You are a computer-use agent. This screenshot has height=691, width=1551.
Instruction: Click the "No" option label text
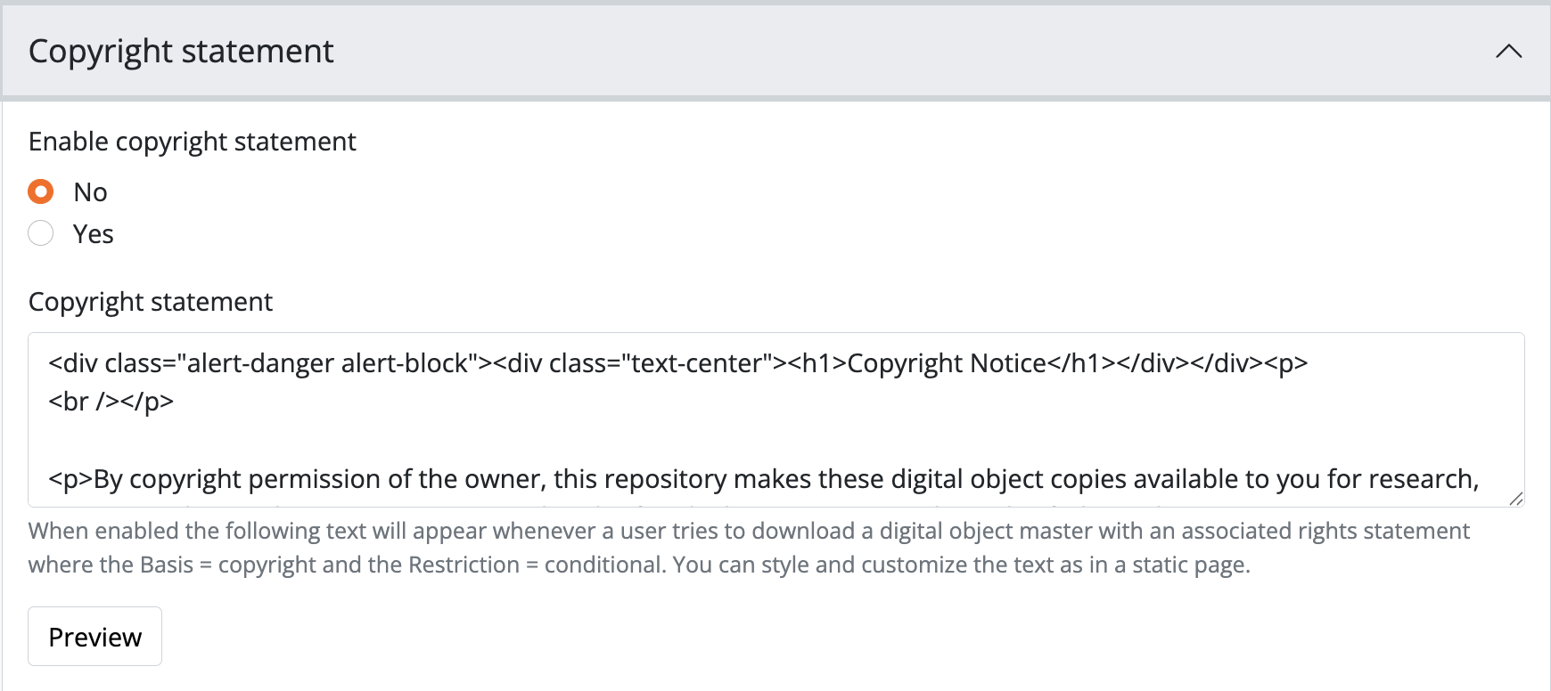90,192
